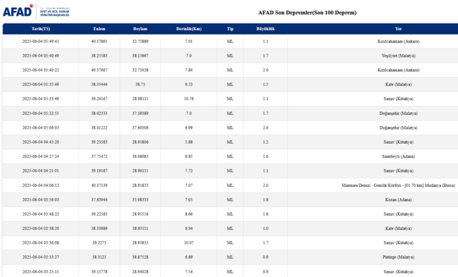Click depth value 7.84
This screenshot has height=277, width=458.
point(188,70)
